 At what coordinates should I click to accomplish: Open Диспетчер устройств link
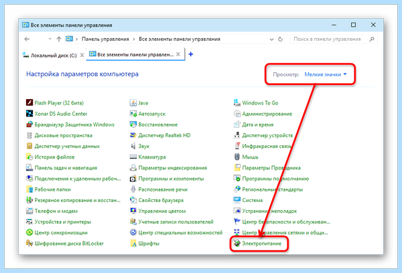(267, 135)
